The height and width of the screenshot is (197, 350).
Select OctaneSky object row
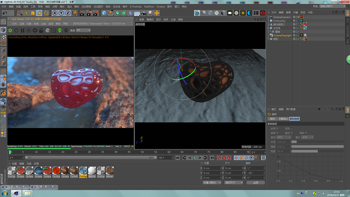click(x=279, y=21)
